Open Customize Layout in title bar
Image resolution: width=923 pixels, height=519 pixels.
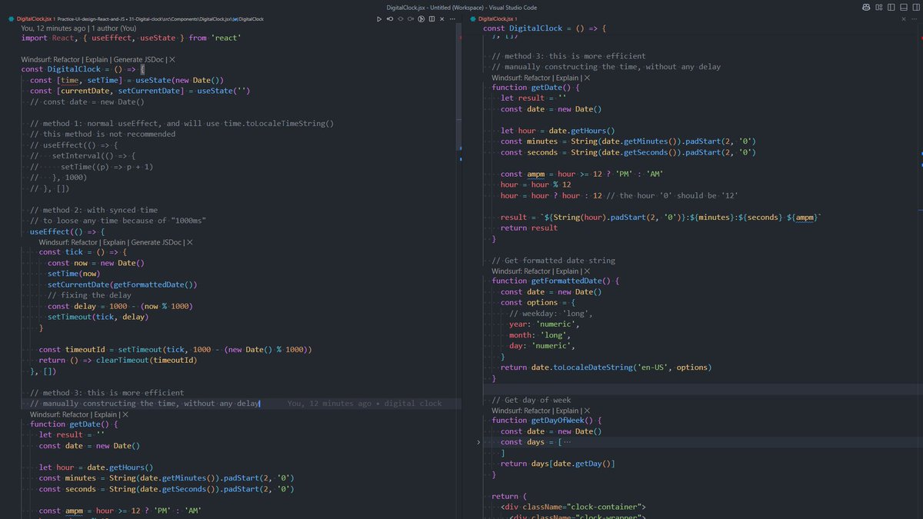879,7
